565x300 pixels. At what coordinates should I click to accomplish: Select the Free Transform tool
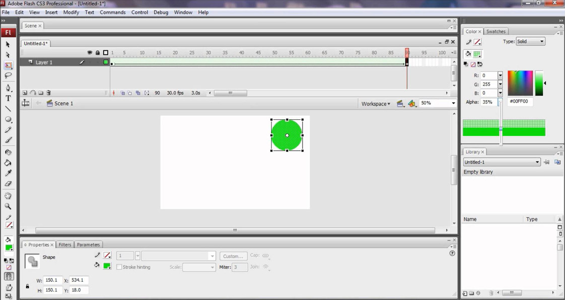click(x=8, y=65)
